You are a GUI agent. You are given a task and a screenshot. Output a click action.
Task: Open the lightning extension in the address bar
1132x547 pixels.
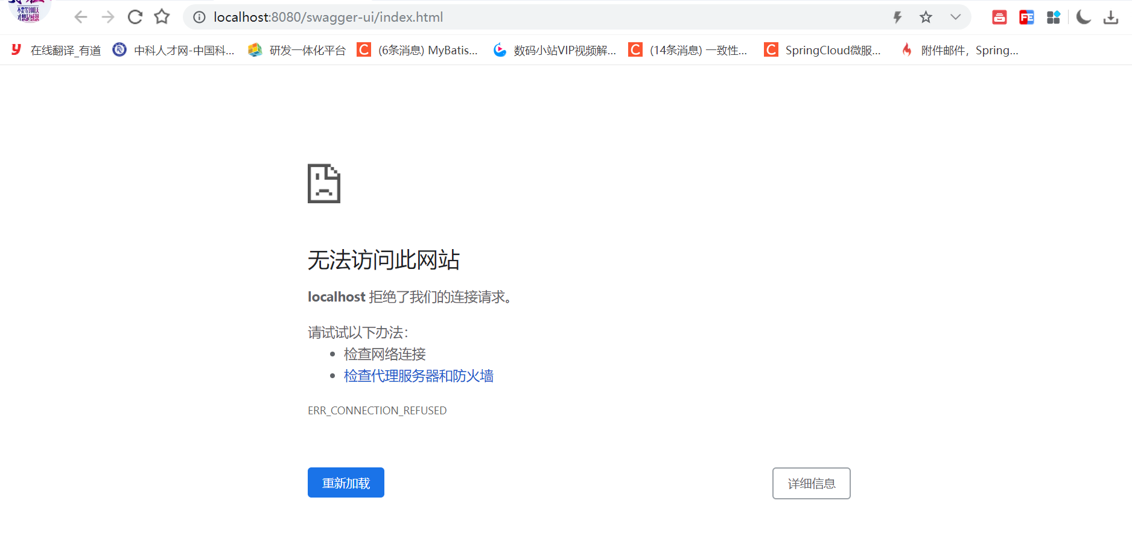point(897,17)
